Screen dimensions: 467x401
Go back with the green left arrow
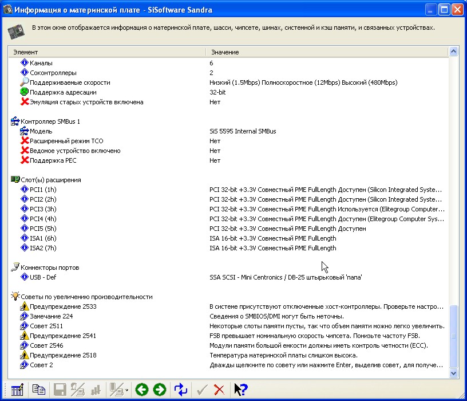point(142,390)
